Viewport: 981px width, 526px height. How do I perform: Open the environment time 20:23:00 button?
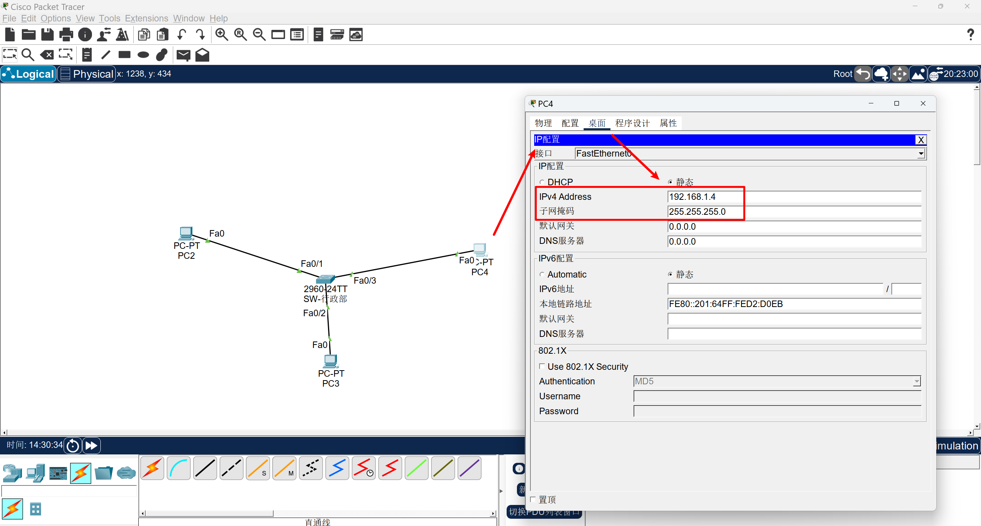coord(954,74)
